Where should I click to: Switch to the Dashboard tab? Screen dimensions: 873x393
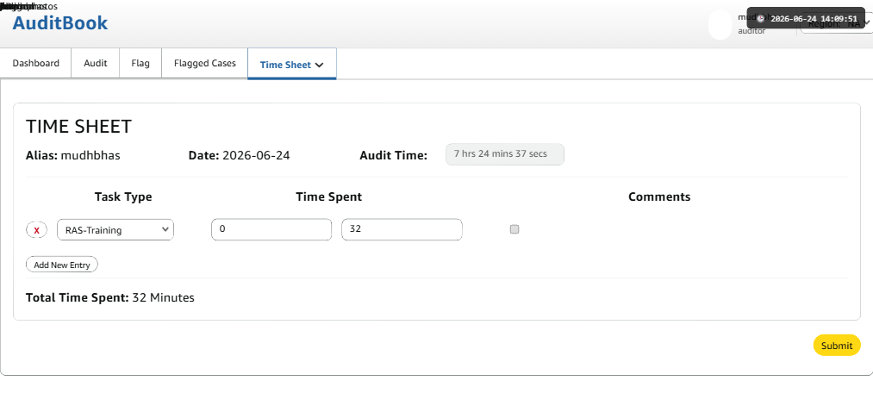35,64
